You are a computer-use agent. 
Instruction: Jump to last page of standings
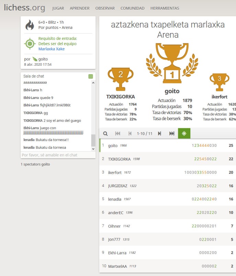(x=172, y=133)
